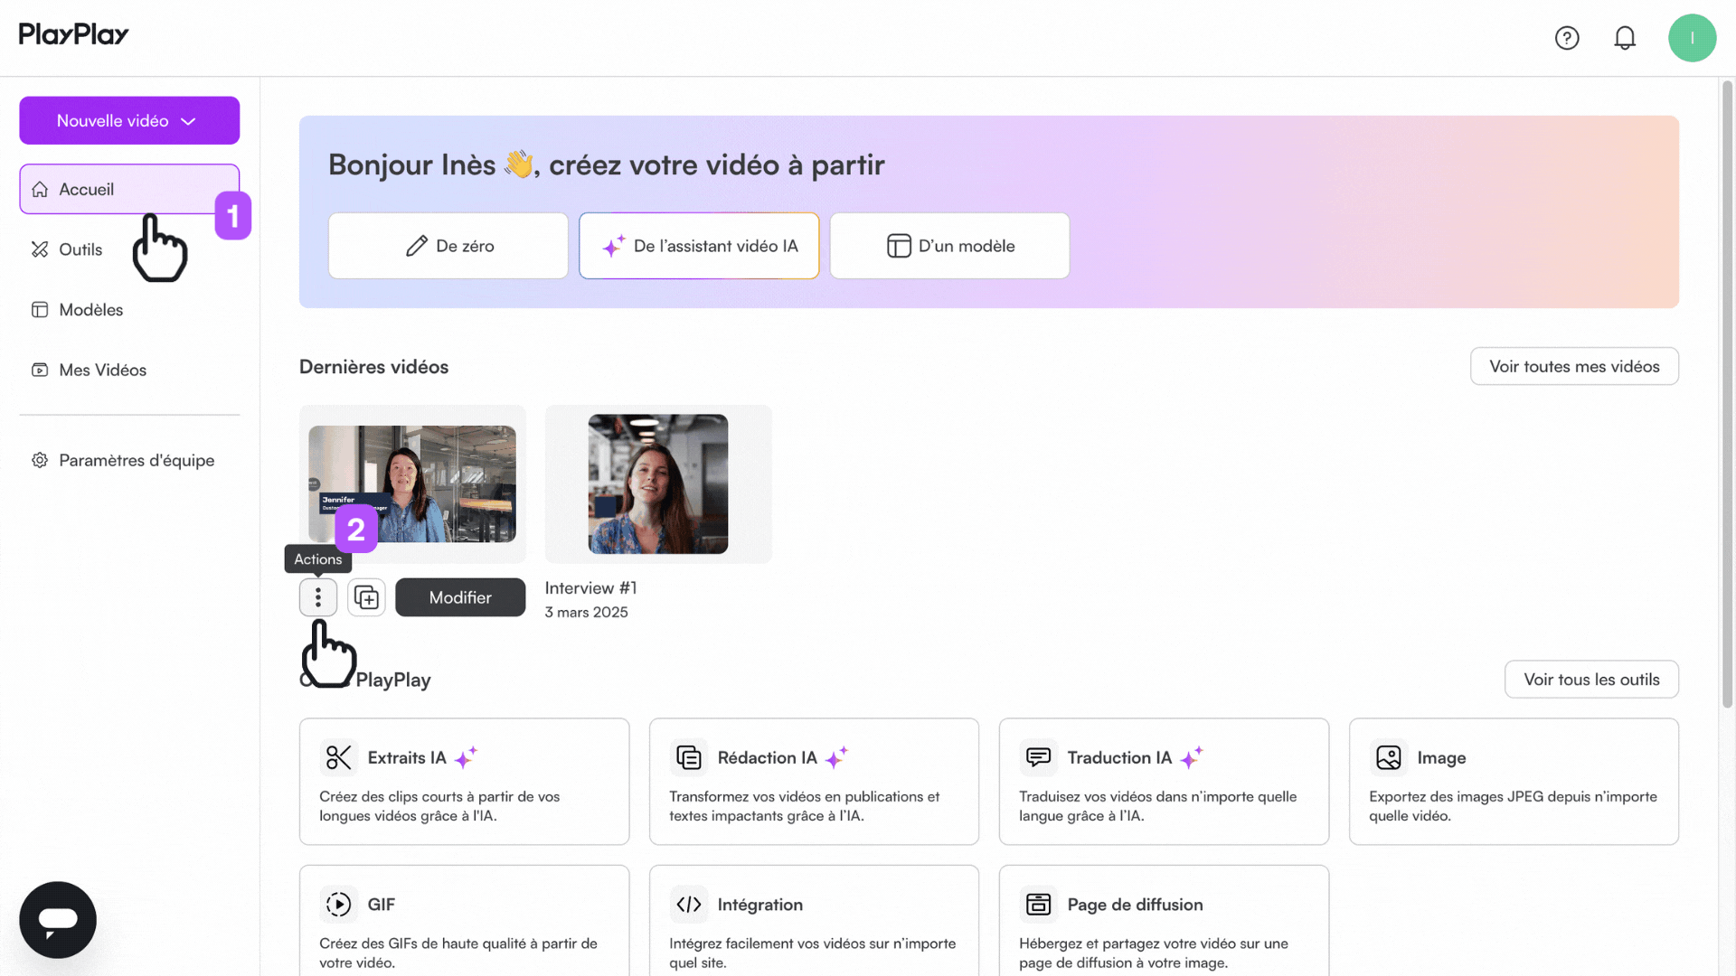Click the Modèles template icon
The image size is (1736, 976).
click(x=40, y=310)
